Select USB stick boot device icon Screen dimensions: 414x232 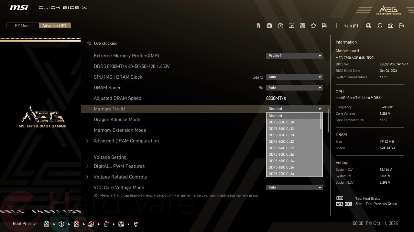(x=106, y=224)
